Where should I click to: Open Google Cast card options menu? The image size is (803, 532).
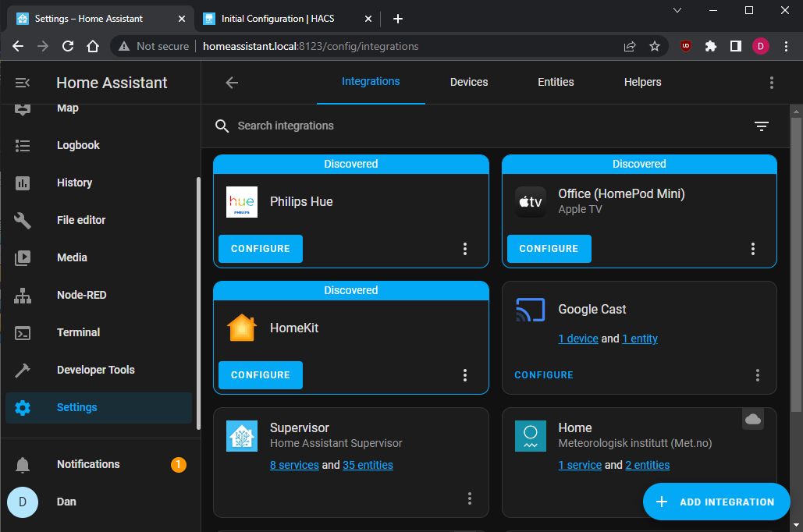coord(758,375)
